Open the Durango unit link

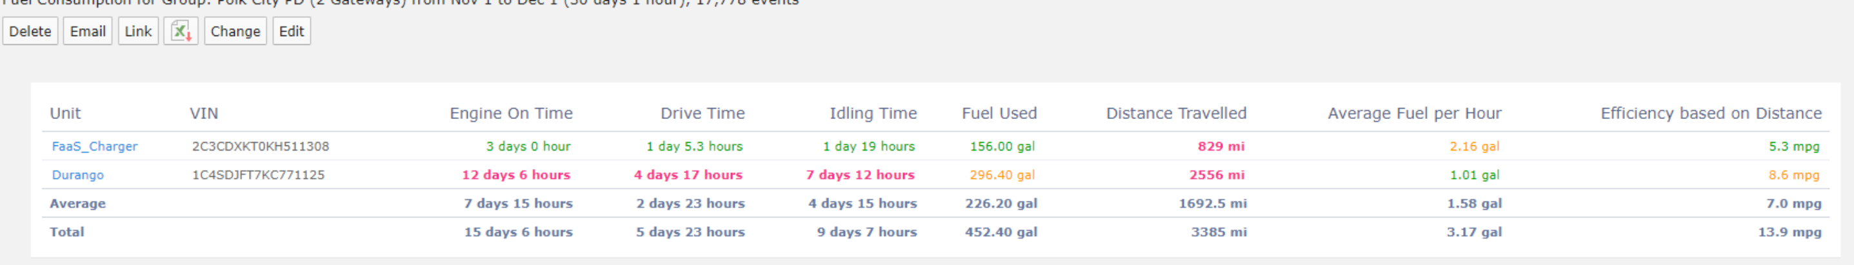click(77, 175)
